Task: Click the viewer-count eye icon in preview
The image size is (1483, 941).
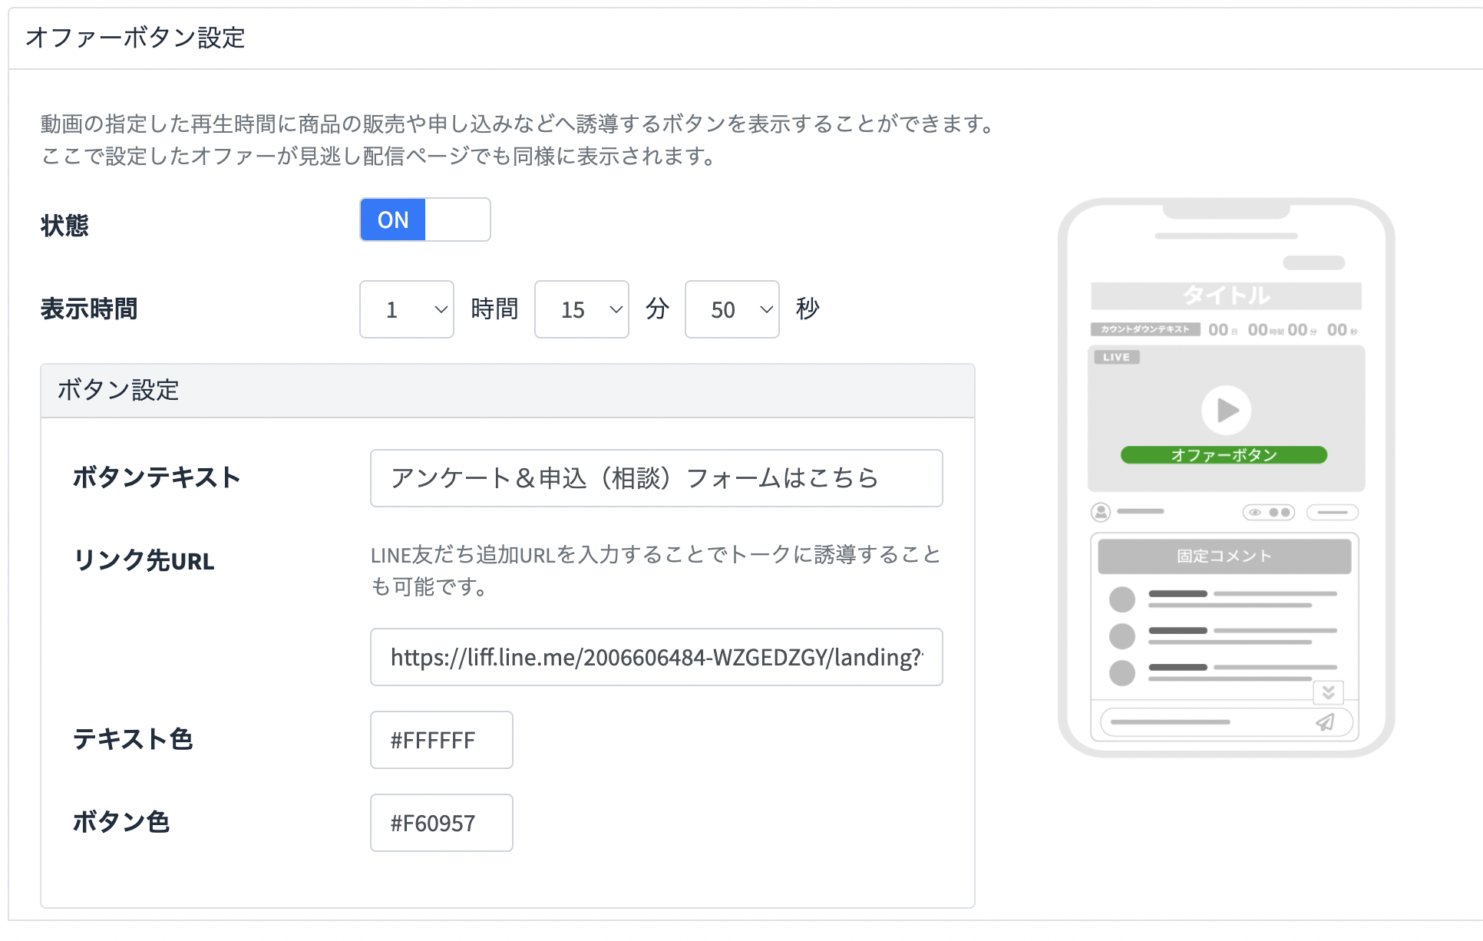Action: (x=1255, y=512)
